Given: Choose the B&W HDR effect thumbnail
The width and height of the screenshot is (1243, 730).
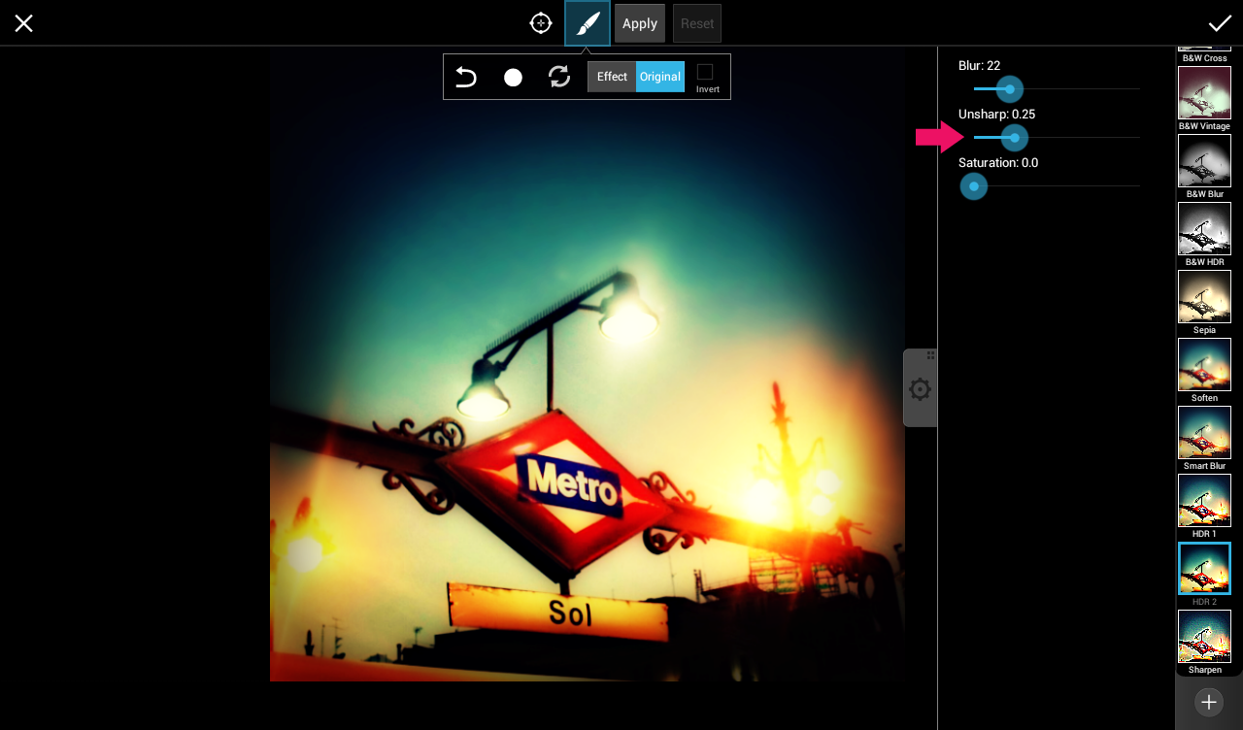Looking at the screenshot, I should click(1204, 229).
